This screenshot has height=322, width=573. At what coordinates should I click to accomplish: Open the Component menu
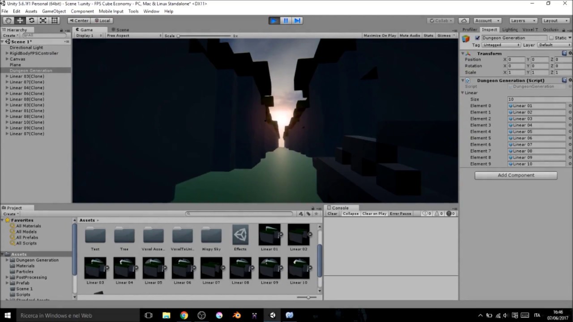click(x=82, y=11)
